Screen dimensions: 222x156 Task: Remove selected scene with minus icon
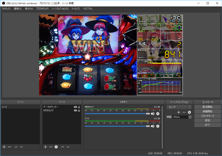pyautogui.click(x=10, y=147)
